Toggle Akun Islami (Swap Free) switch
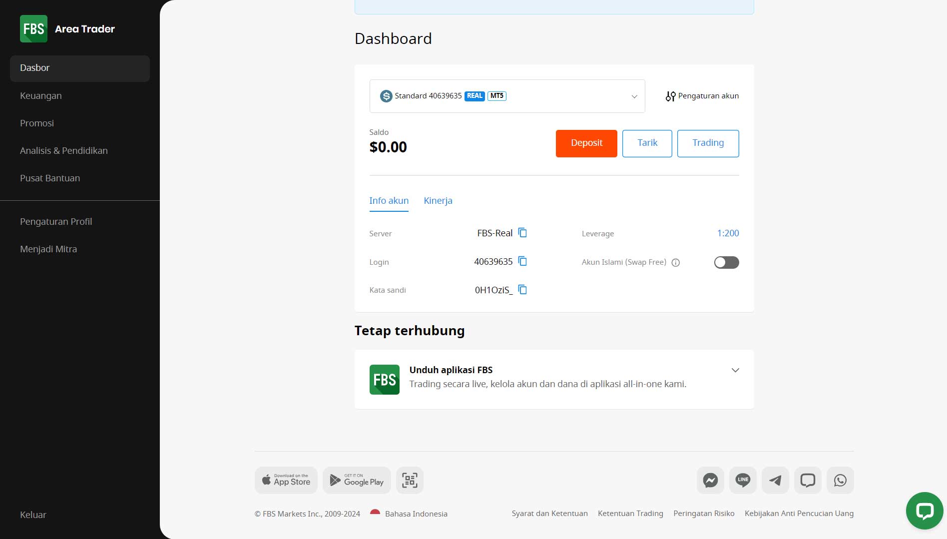947x539 pixels. click(x=726, y=262)
